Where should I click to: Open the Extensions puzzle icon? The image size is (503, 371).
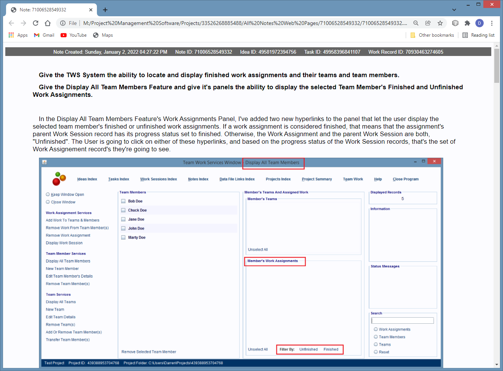[x=467, y=23]
